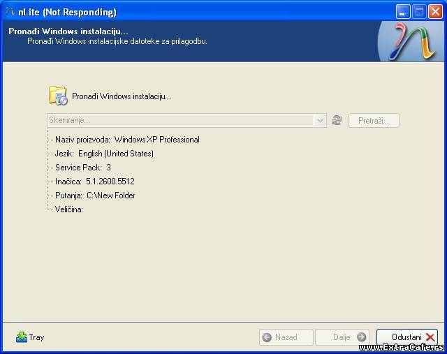Click the green Tray download icon
The width and height of the screenshot is (447, 354).
click(x=22, y=337)
